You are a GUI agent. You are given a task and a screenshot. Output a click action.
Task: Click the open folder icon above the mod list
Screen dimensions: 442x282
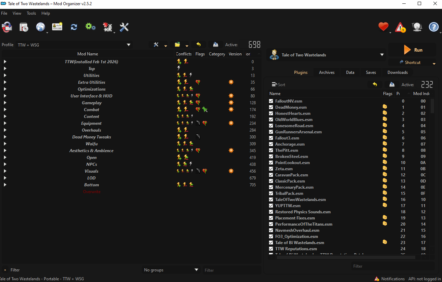(177, 44)
